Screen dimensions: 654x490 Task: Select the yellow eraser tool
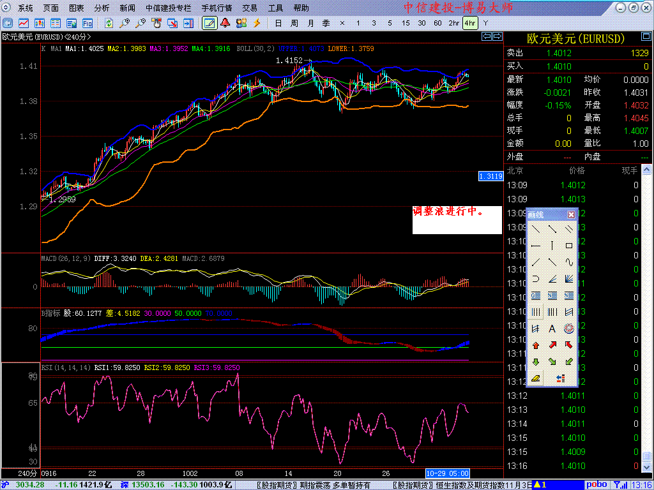(x=536, y=378)
